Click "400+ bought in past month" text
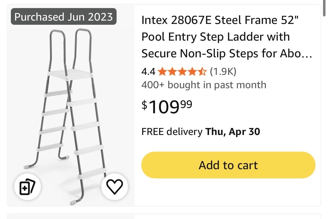The image size is (328, 219). tap(204, 85)
